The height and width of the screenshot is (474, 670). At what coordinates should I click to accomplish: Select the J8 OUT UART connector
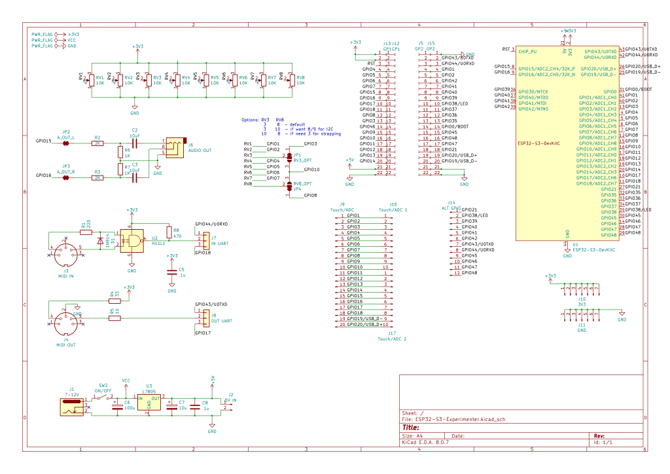(198, 319)
